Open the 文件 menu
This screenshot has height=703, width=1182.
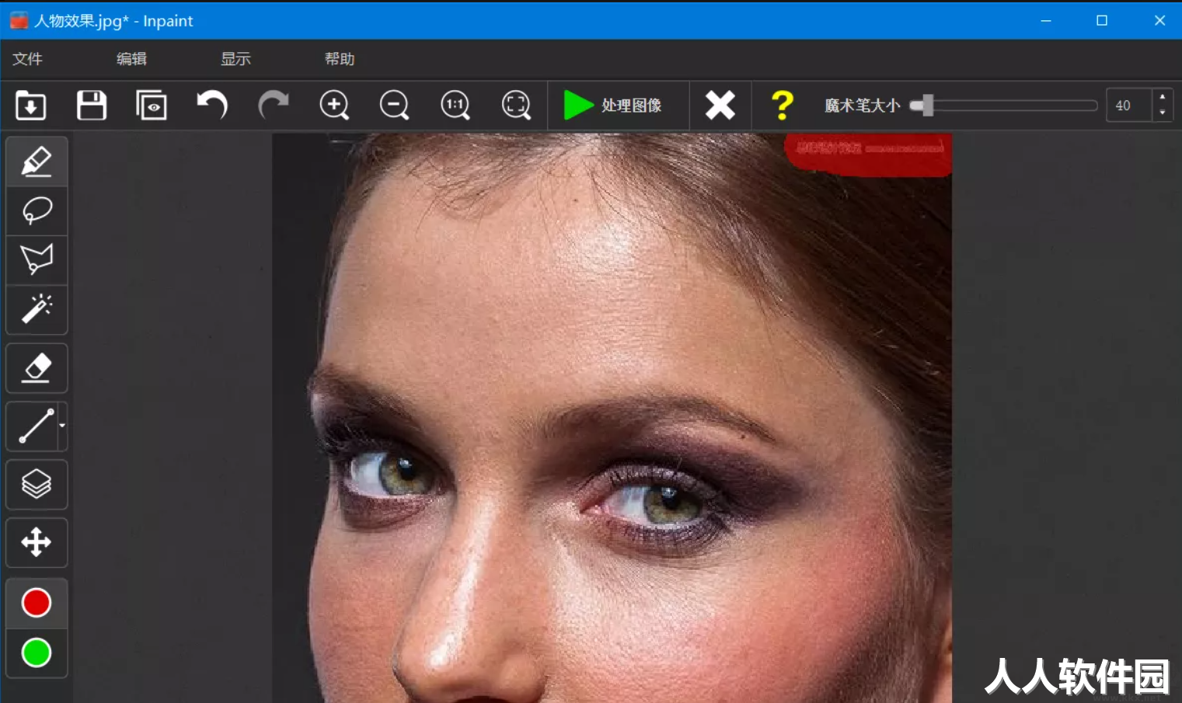28,59
